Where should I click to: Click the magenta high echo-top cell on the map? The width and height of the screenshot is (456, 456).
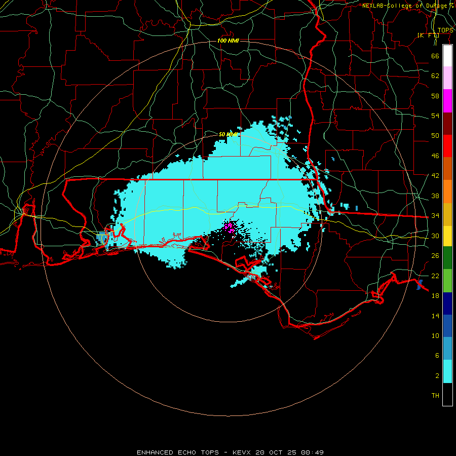coord(230,227)
